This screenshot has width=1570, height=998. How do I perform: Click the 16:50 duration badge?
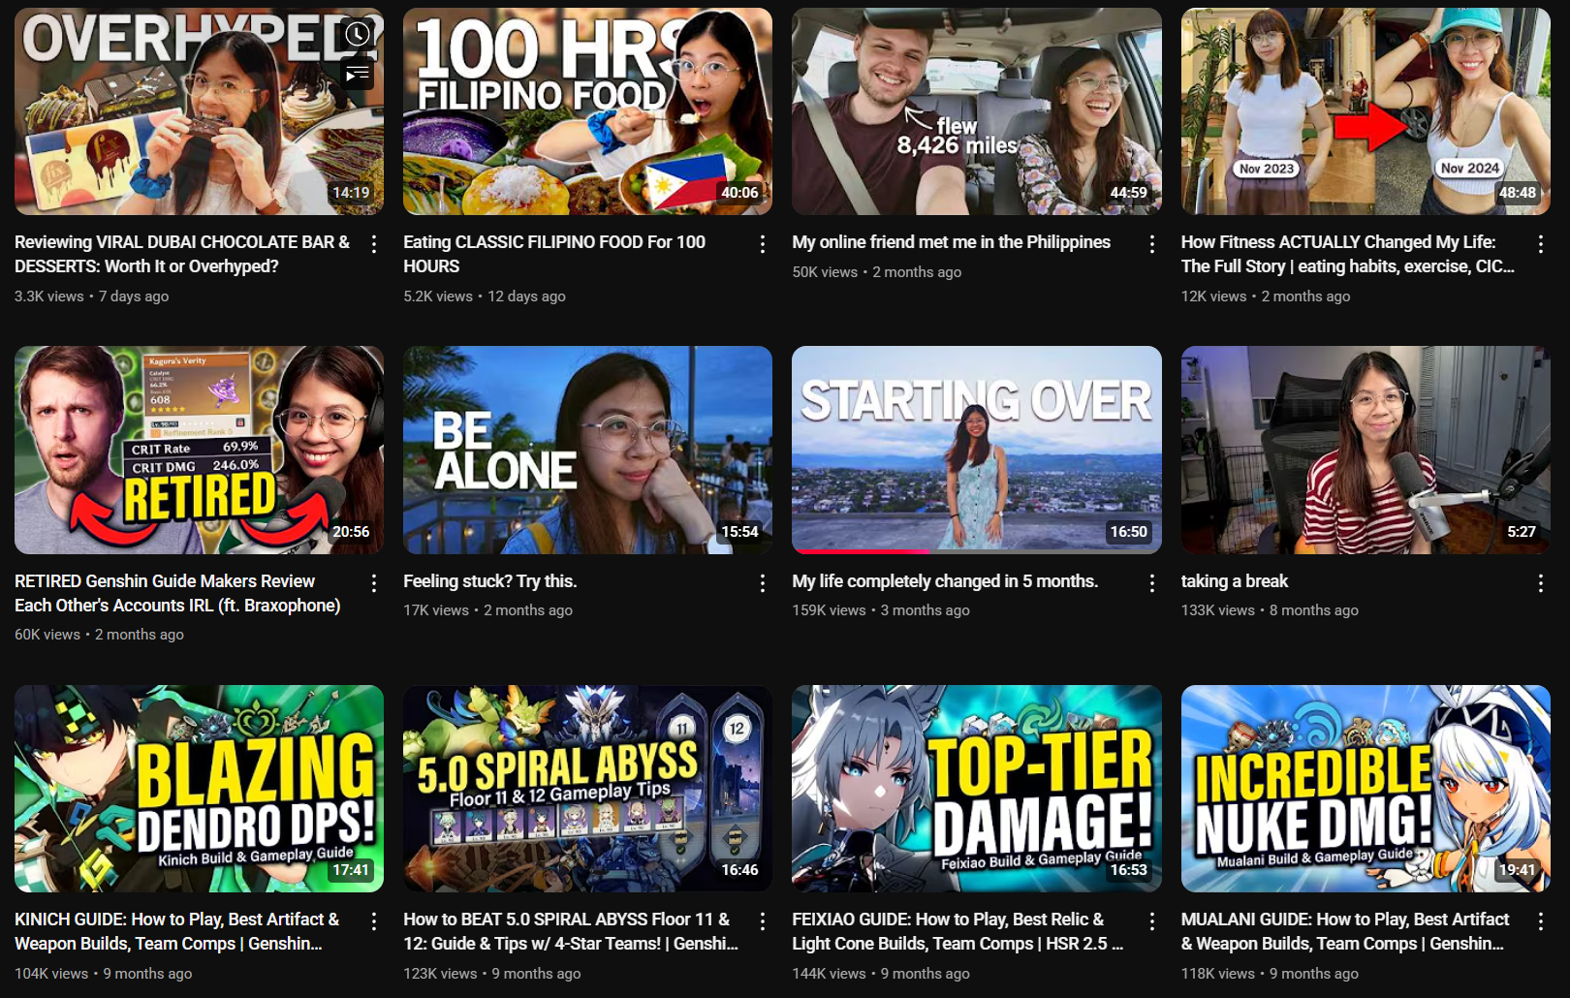(1128, 532)
